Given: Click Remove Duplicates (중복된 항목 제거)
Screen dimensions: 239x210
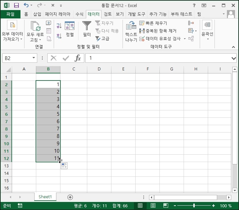Looking at the screenshot, I should tap(158, 31).
